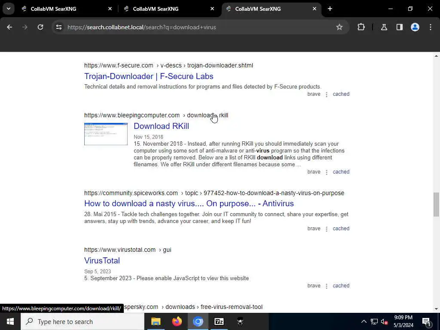Click the RKill result thumbnail image
Screen dimensions: 440x330
click(106, 134)
